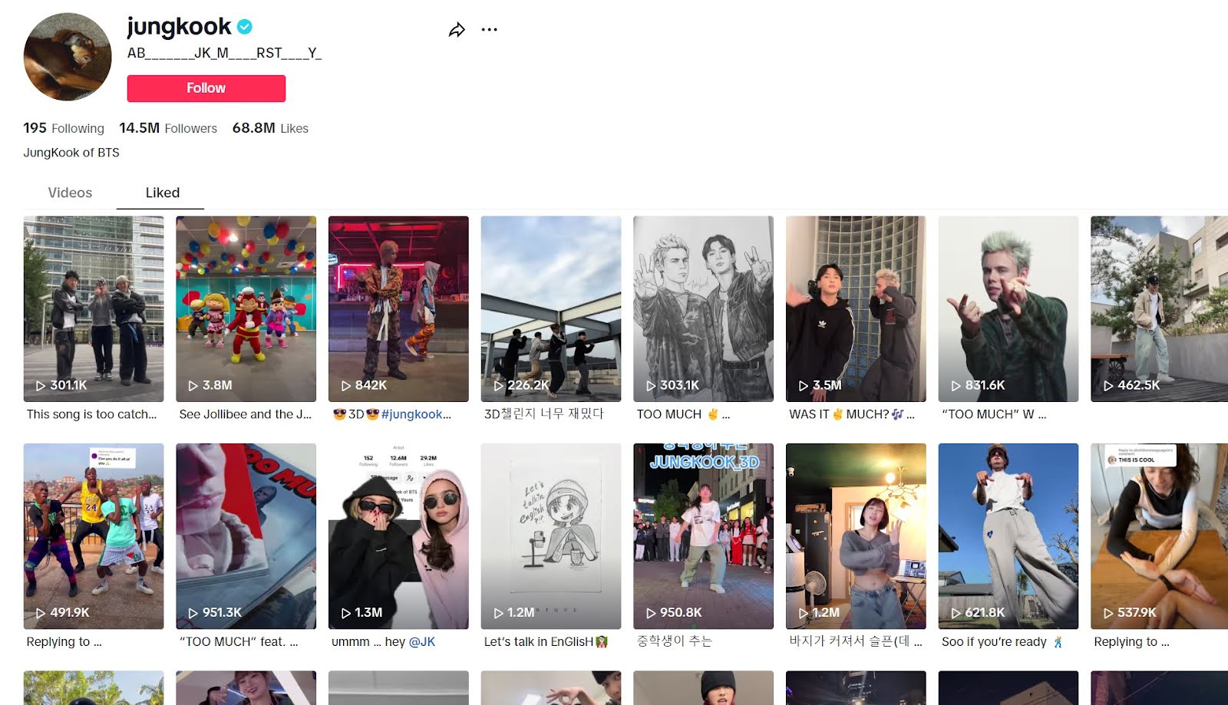Click the caption "TOO MUCH" W ...
This screenshot has width=1228, height=705.
994,414
